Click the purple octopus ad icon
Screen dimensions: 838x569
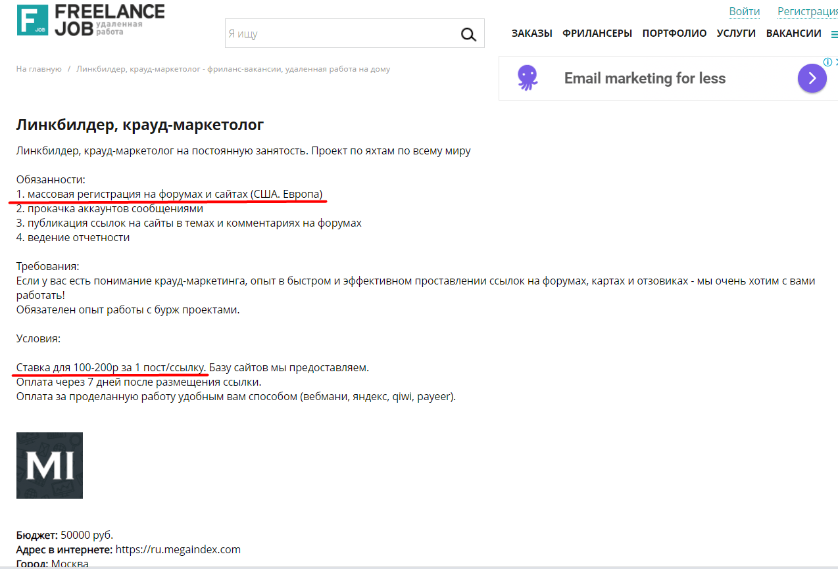coord(527,78)
